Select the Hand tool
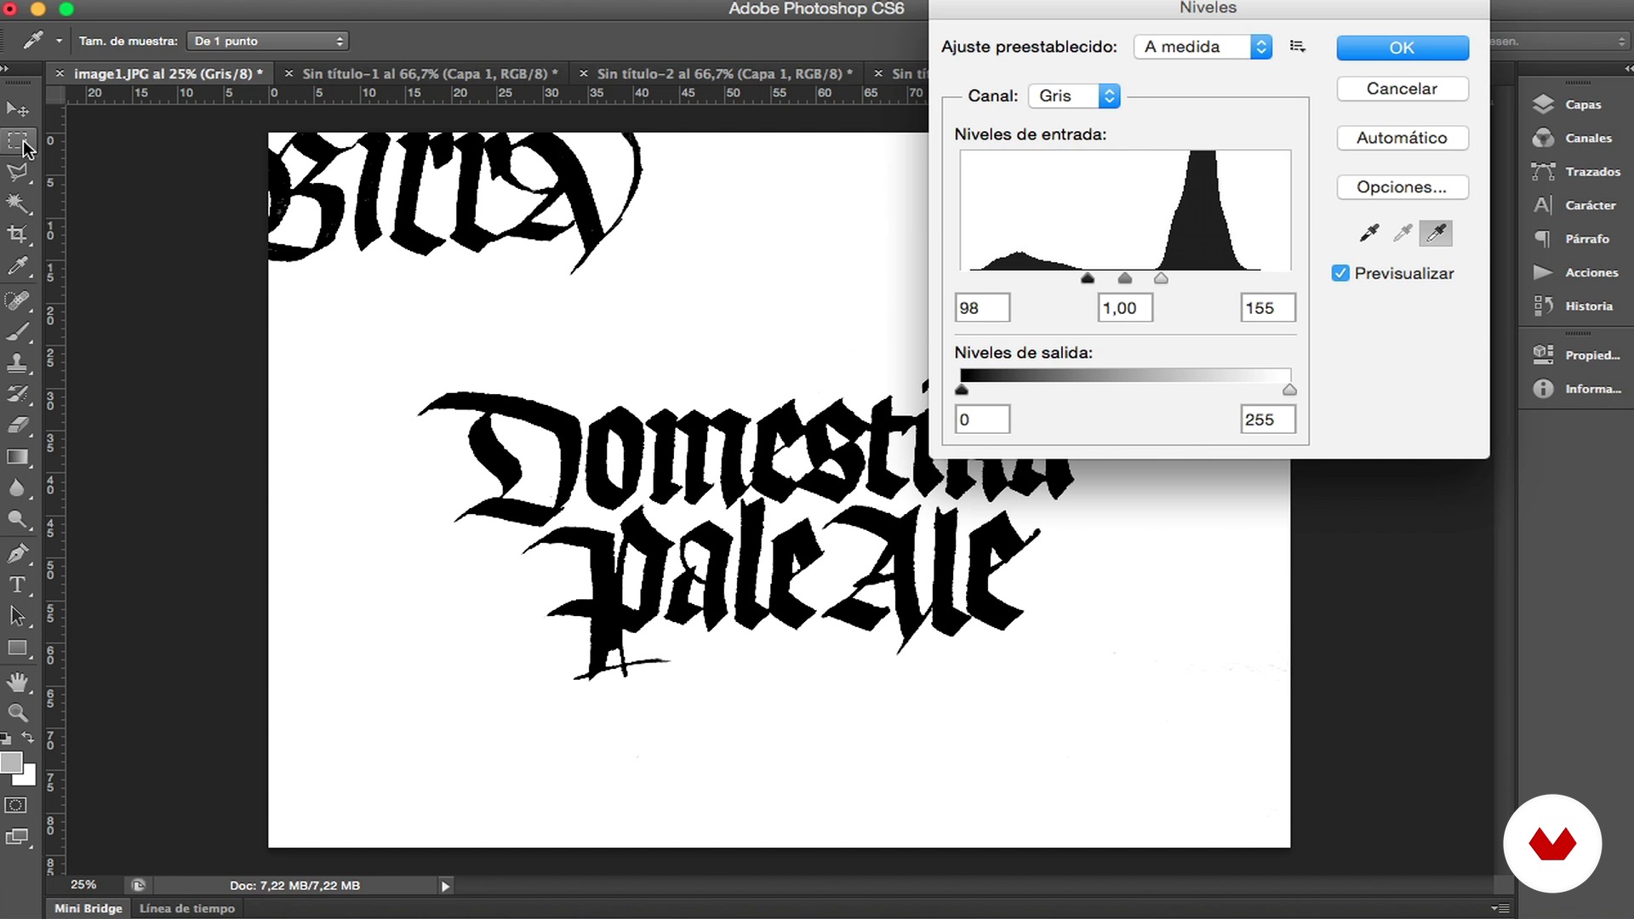Image resolution: width=1634 pixels, height=919 pixels. tap(17, 682)
